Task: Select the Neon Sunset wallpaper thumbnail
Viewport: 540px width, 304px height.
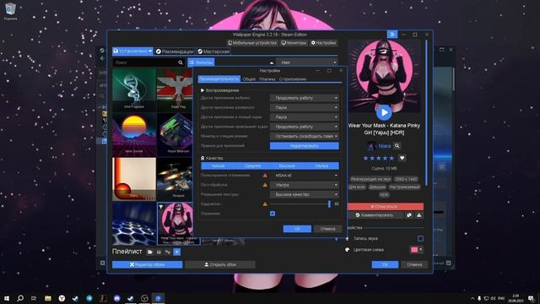Action: (x=134, y=134)
